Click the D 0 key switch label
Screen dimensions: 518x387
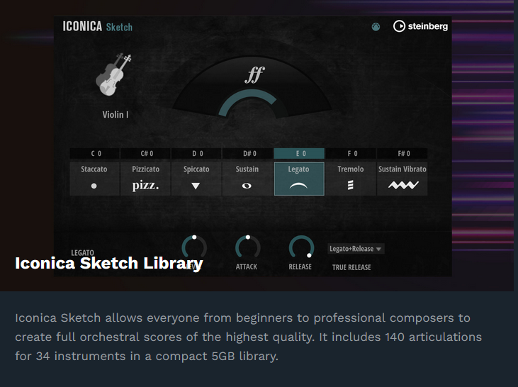point(196,153)
